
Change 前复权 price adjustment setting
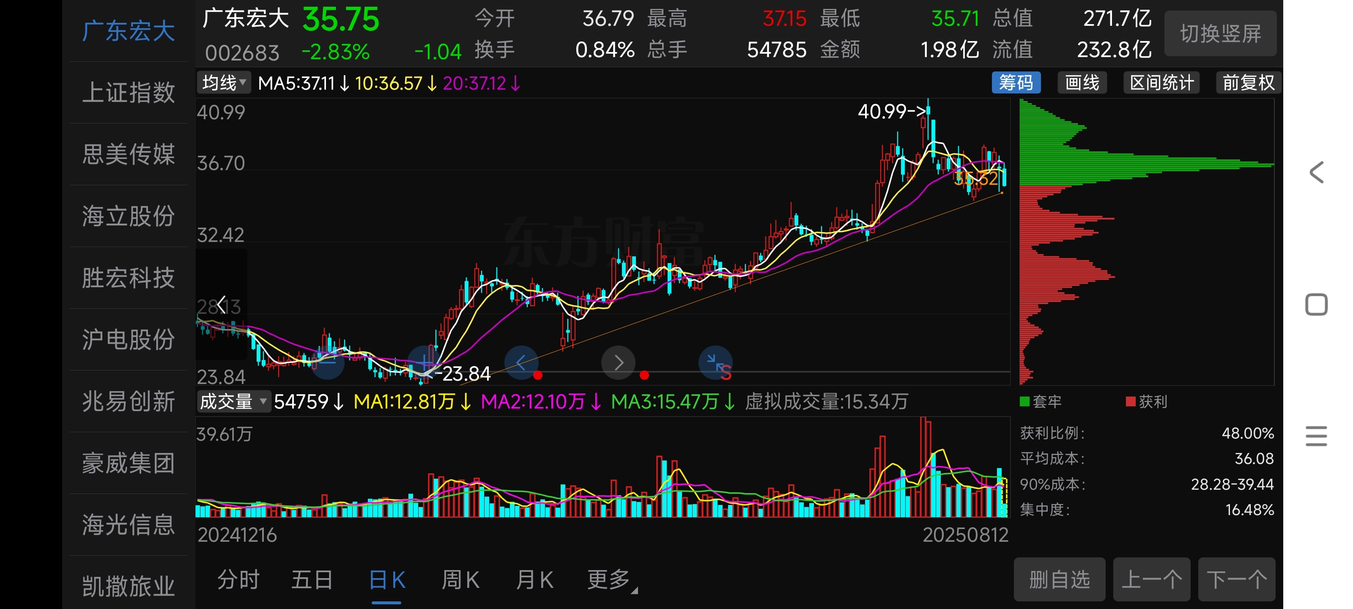pyautogui.click(x=1249, y=83)
